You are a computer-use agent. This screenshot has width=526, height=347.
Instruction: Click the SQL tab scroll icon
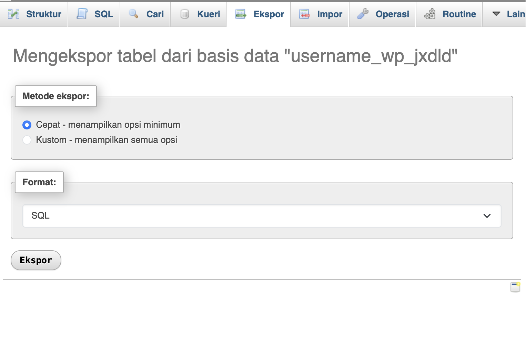(x=82, y=14)
